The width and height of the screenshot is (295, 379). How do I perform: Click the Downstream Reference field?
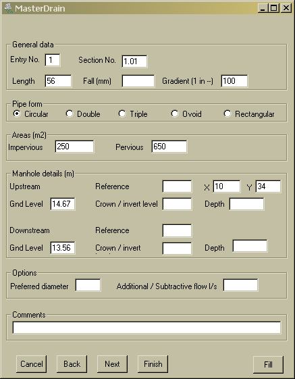coord(177,230)
